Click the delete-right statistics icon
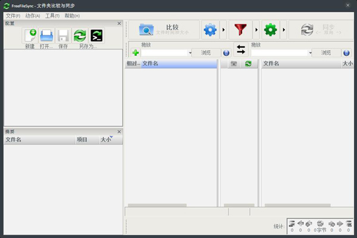The width and height of the screenshot is (357, 238). pyautogui.click(x=349, y=224)
